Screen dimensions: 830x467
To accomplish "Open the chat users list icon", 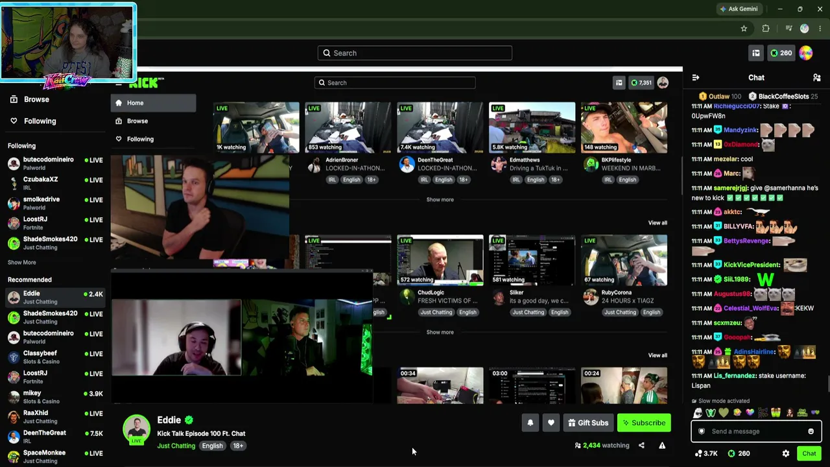I will [817, 78].
